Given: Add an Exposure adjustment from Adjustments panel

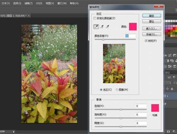Looking at the screenshot, I should coord(175,55).
